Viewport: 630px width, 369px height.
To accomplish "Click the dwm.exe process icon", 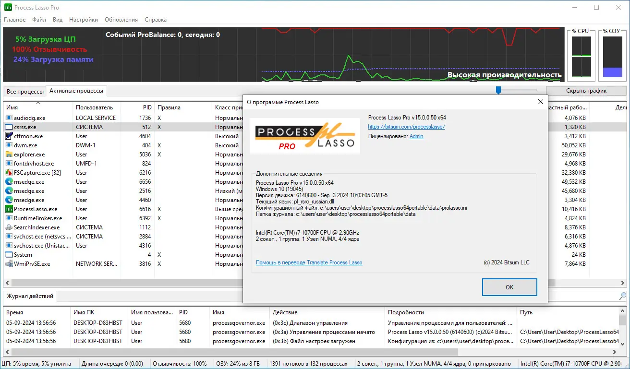I will pyautogui.click(x=9, y=145).
